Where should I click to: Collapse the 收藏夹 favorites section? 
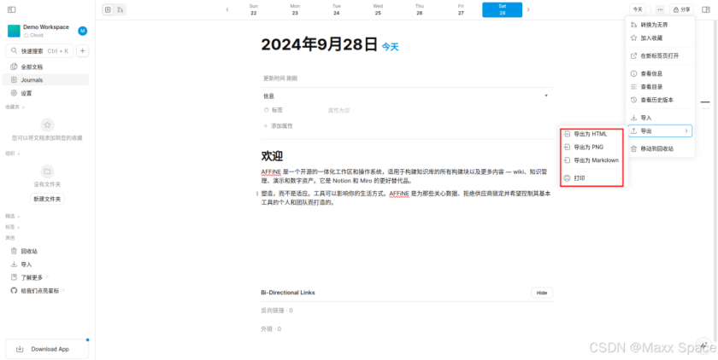pyautogui.click(x=15, y=107)
